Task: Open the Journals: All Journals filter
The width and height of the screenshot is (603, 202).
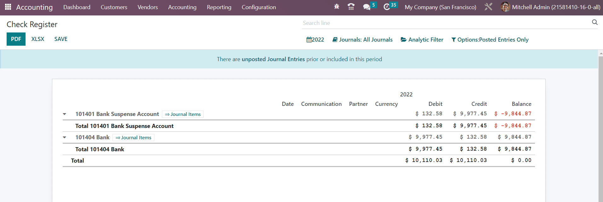Action: pyautogui.click(x=363, y=40)
